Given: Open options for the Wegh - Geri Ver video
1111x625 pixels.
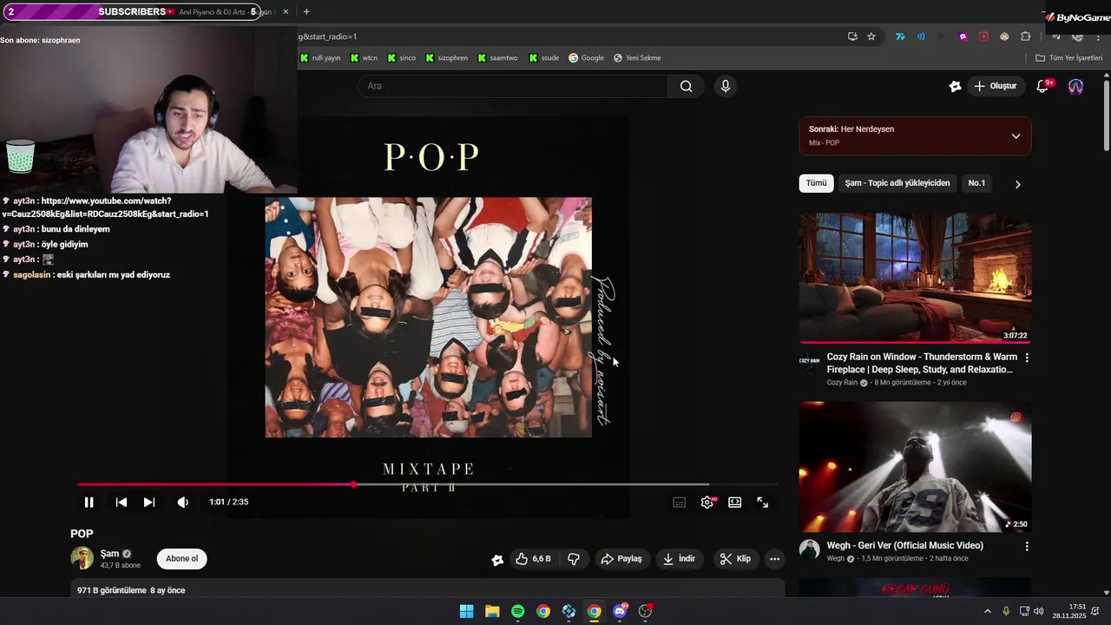Looking at the screenshot, I should [x=1027, y=546].
